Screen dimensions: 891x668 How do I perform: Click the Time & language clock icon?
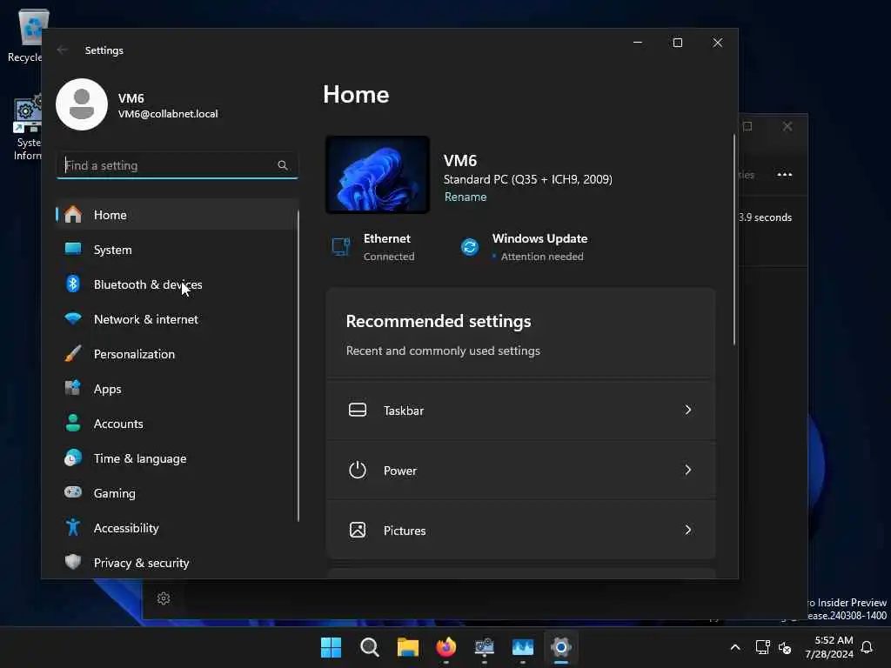73,458
